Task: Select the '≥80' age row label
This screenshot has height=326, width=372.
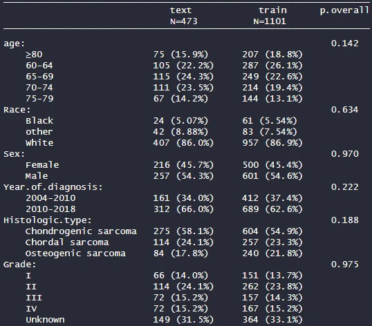Action: (34, 55)
